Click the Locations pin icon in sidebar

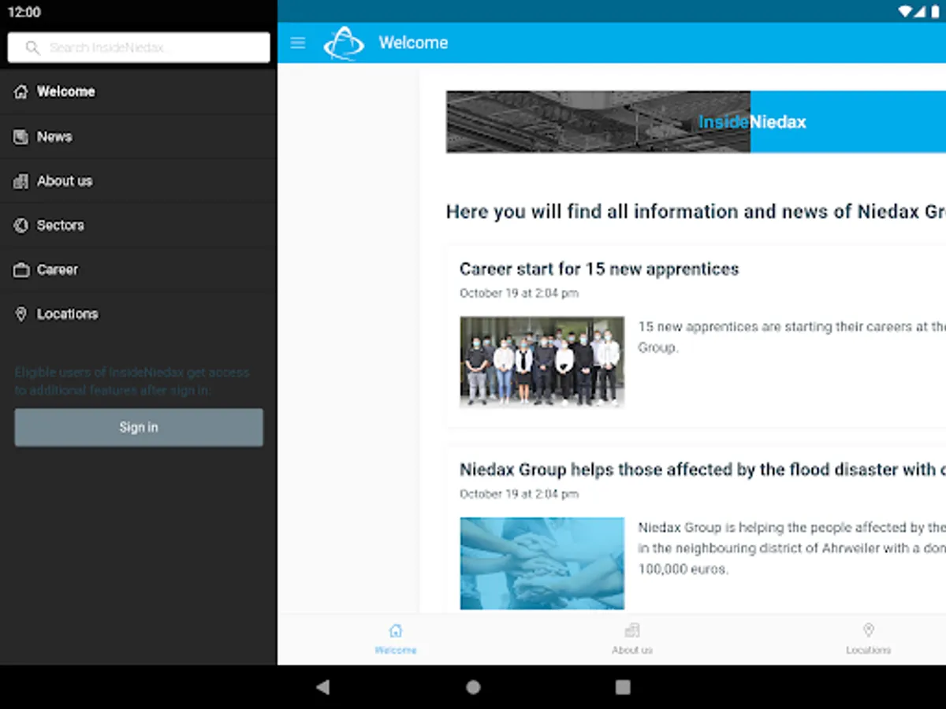[x=21, y=314]
